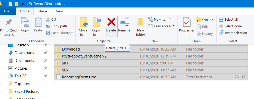Click the red X Delete icon
The image size is (254, 99).
click(x=111, y=22)
